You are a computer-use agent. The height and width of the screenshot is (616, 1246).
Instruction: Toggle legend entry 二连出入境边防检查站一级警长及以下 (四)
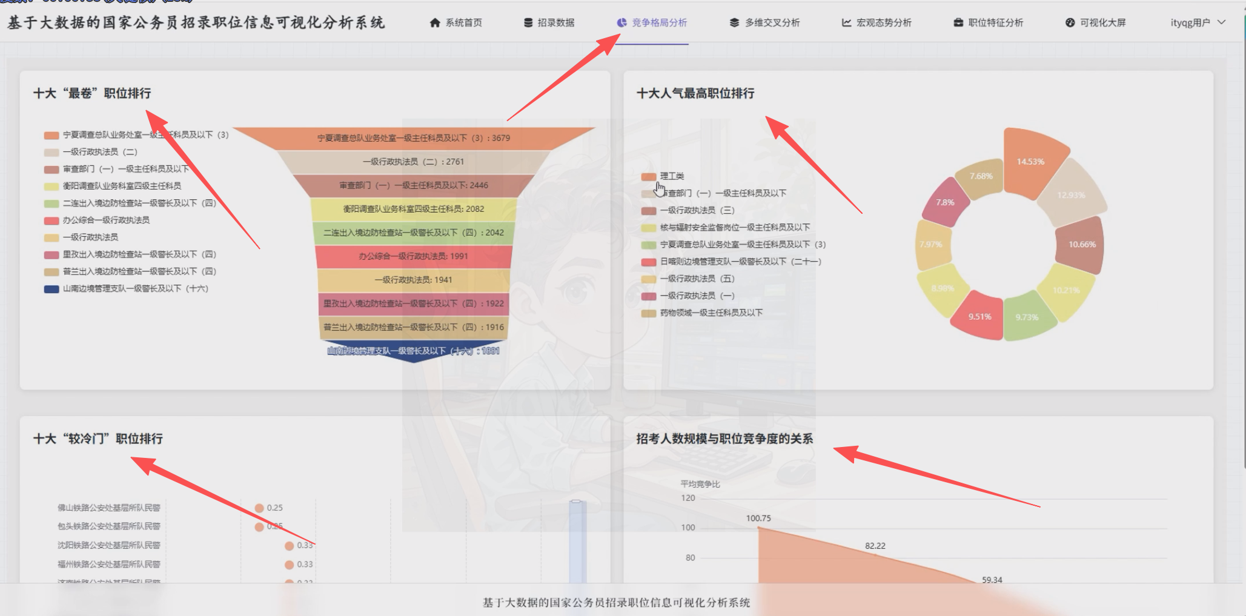tap(130, 203)
